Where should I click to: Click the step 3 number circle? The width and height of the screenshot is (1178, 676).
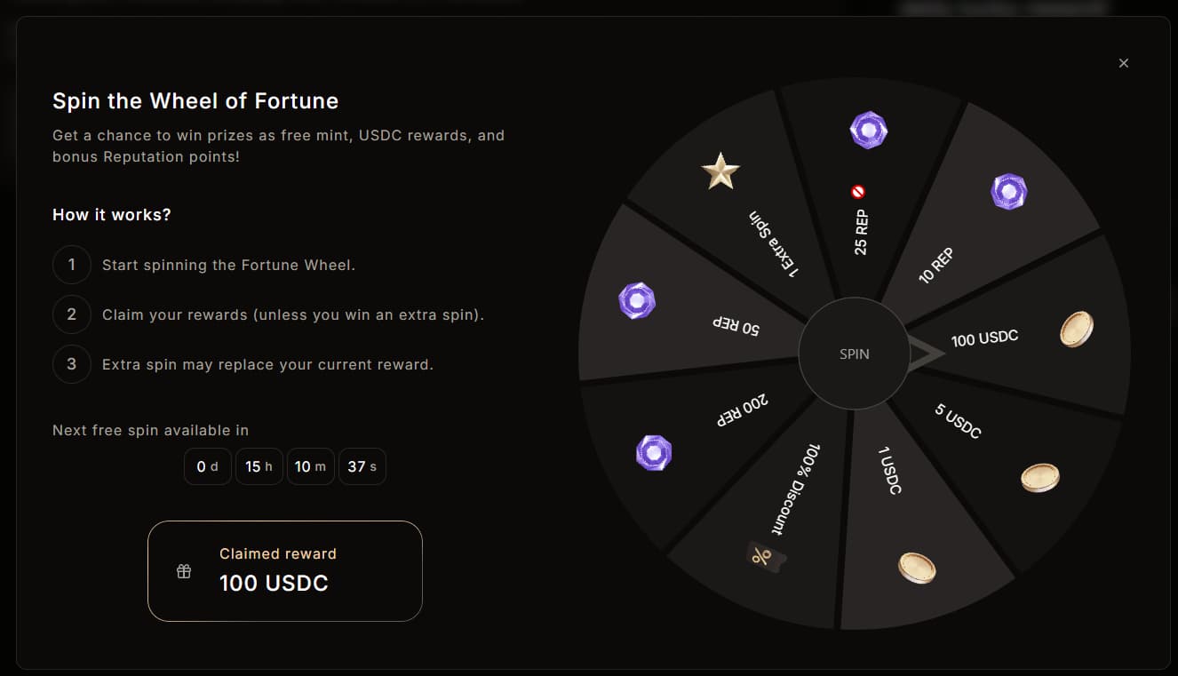tap(72, 364)
